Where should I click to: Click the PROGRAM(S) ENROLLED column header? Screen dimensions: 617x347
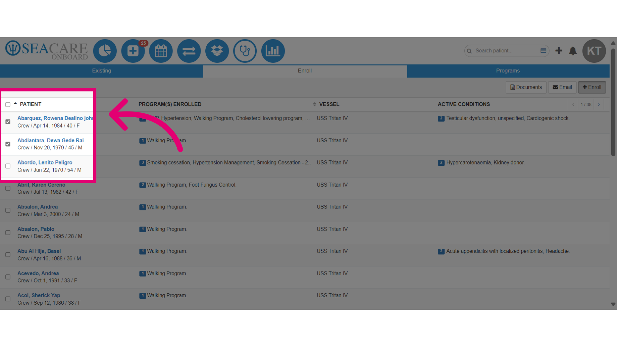[170, 104]
